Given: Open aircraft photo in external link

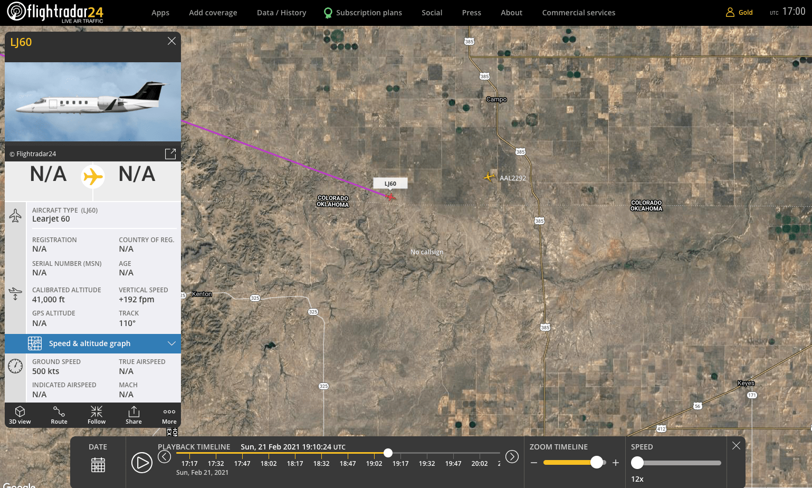Looking at the screenshot, I should click(x=170, y=154).
